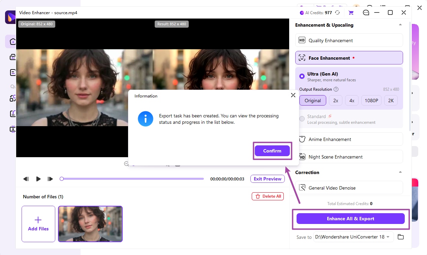Open the output folder icon
The width and height of the screenshot is (427, 255).
(x=400, y=237)
